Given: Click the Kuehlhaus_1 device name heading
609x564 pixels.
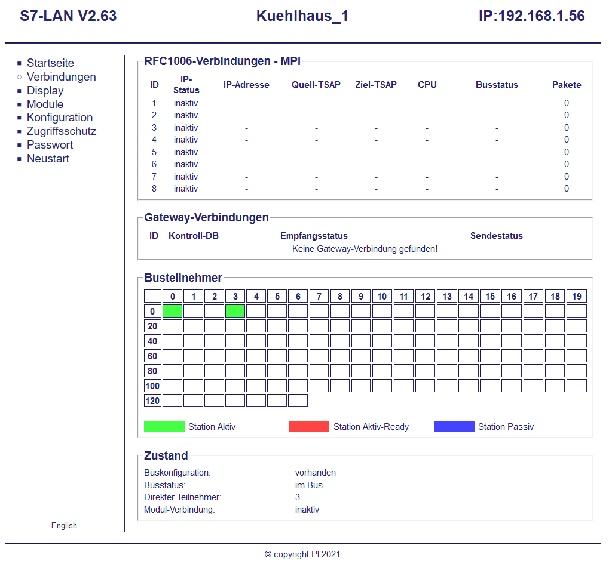Looking at the screenshot, I should pyautogui.click(x=302, y=16).
